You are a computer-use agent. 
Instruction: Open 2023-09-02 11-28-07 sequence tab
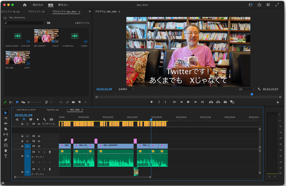tap(26, 110)
